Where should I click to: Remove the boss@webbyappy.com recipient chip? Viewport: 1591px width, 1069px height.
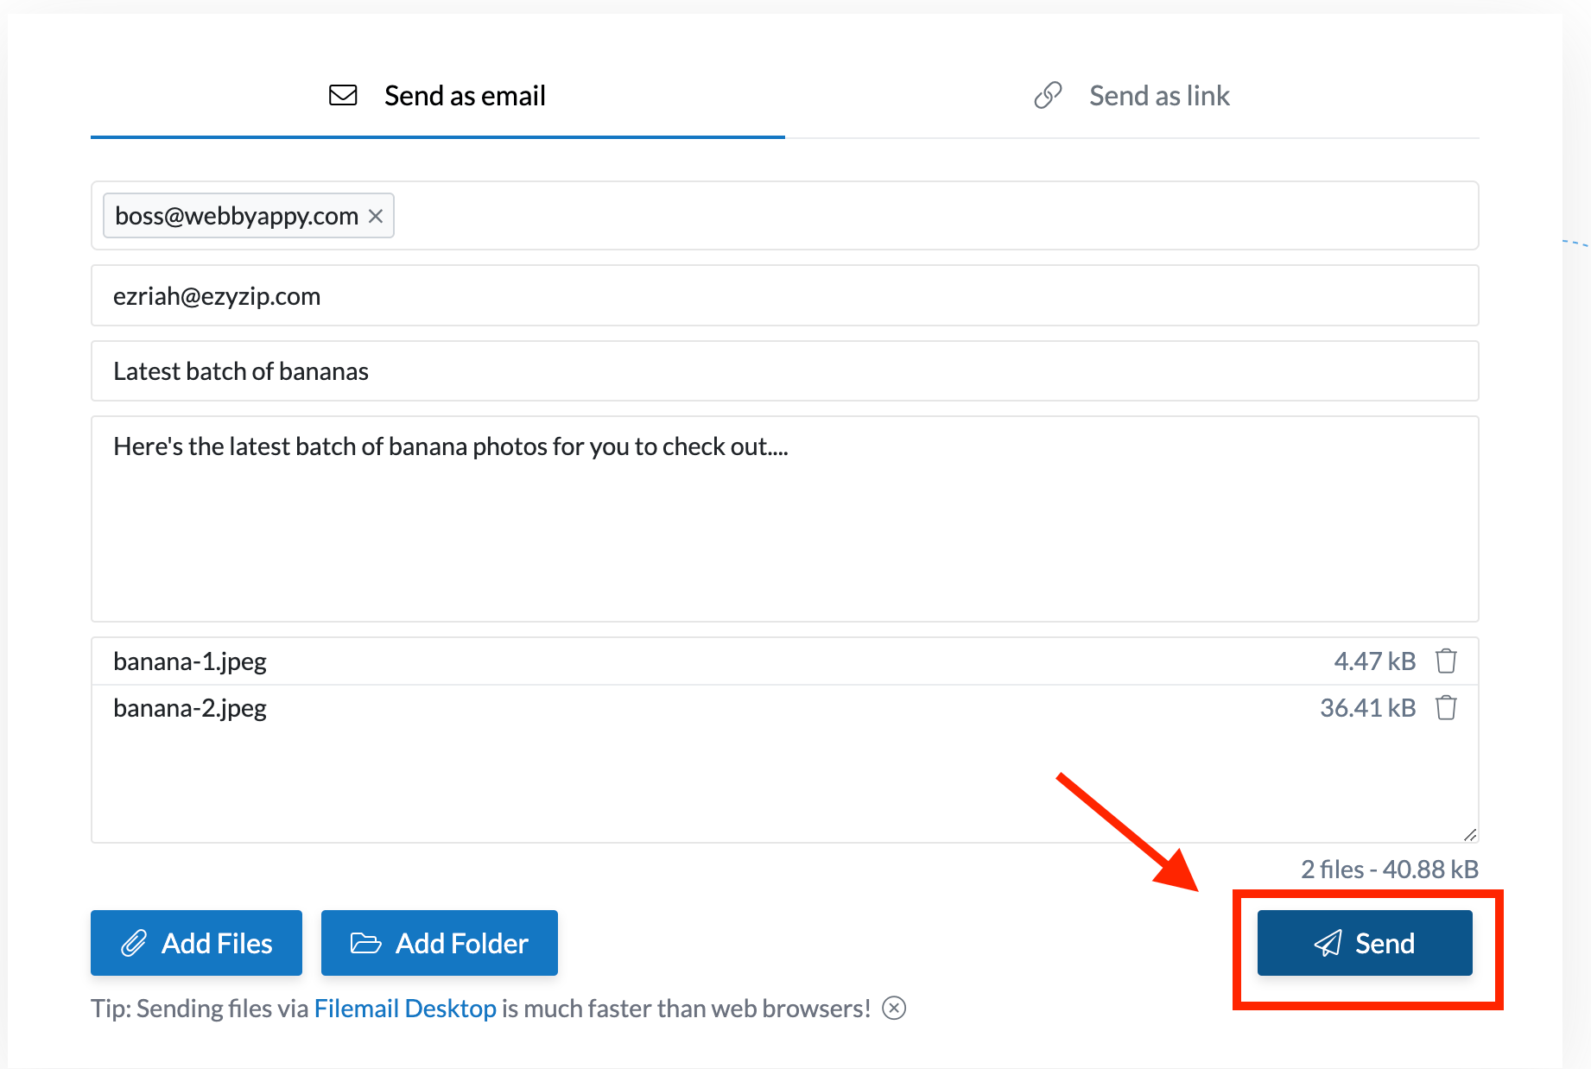376,216
